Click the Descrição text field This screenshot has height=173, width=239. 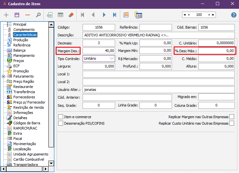[158, 35]
